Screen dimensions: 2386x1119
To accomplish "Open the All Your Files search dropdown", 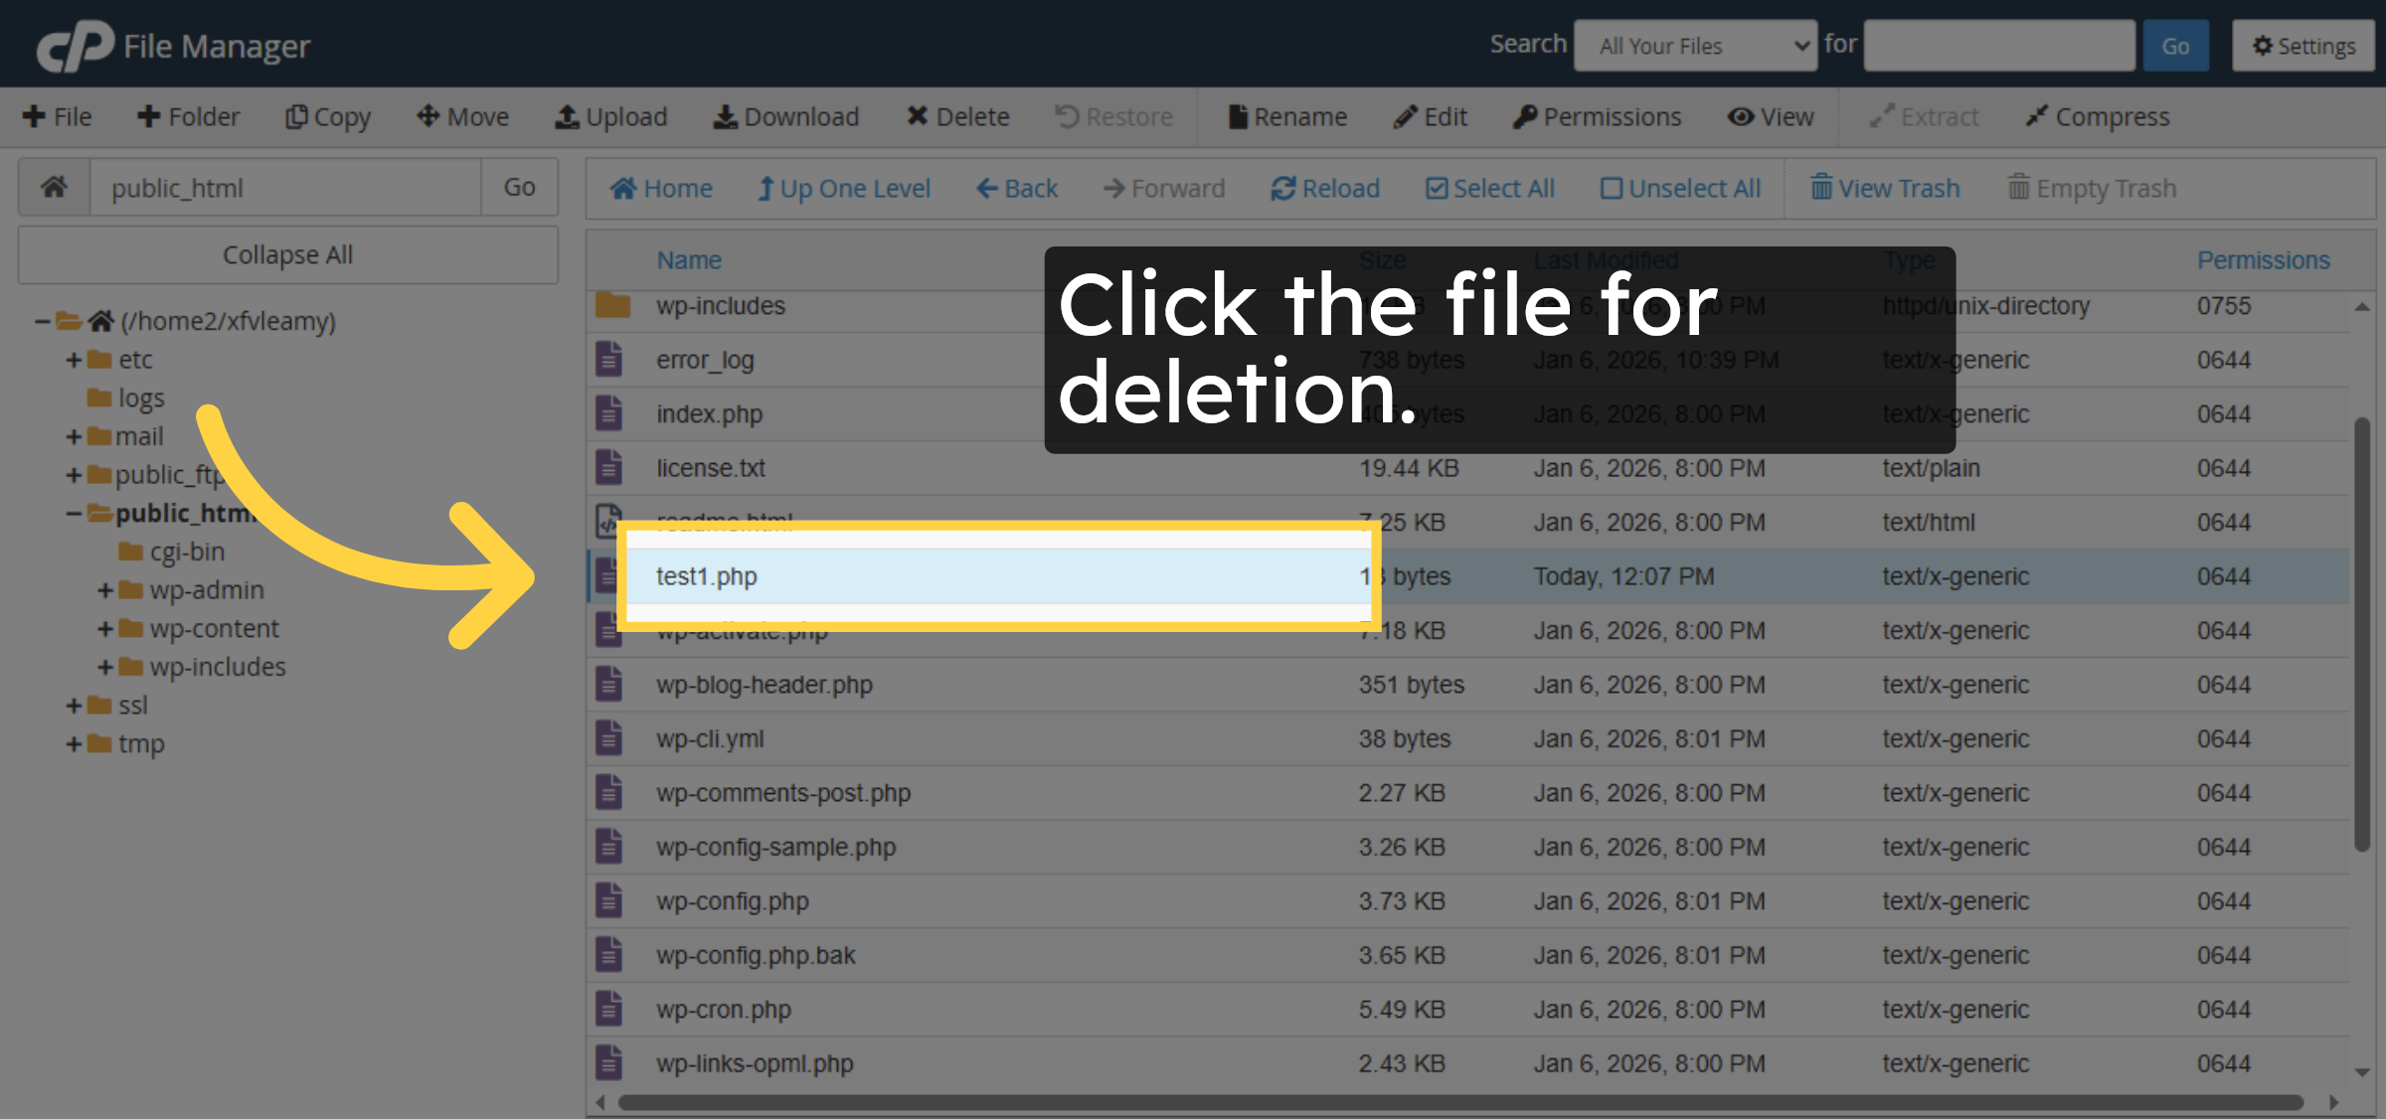I will (1695, 45).
